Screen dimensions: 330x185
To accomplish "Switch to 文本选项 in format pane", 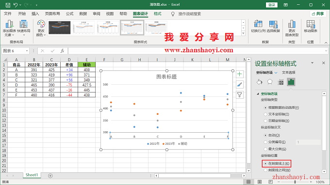I will (289, 73).
